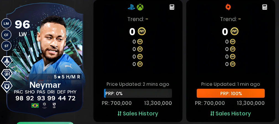Click the Brazil flag on the card
Screen dimensions: 279x124
coord(35,105)
